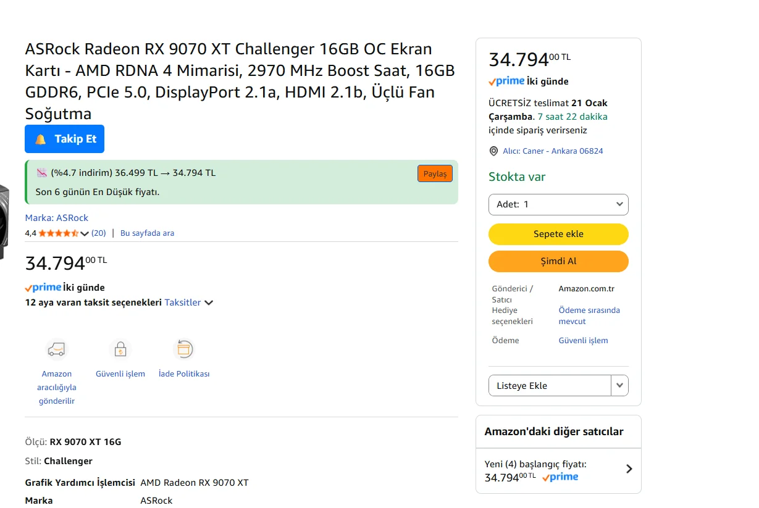
Task: Expand the rating breakdown chevron
Action: point(85,233)
